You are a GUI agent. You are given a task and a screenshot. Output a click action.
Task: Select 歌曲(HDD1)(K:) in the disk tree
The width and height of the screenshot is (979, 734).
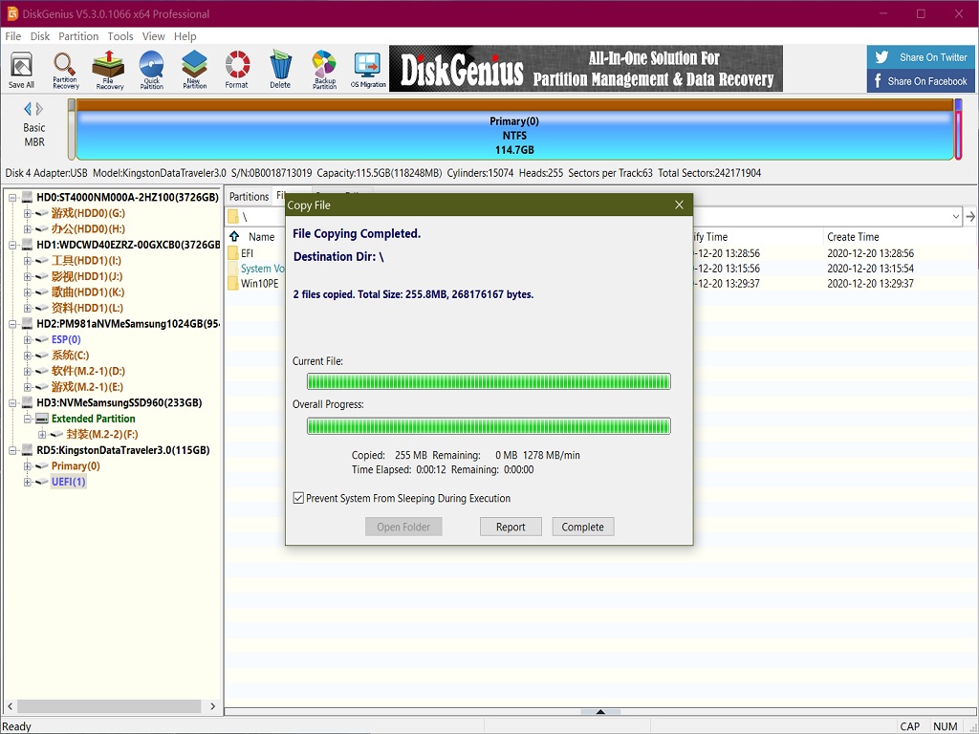point(88,292)
